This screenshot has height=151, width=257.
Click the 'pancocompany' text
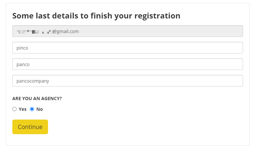point(33,81)
